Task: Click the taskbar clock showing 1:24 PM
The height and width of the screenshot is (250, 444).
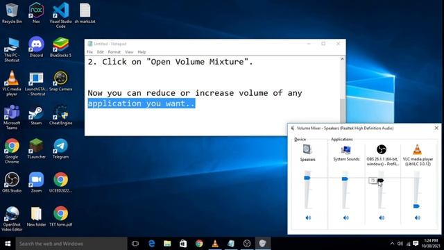Action: pyautogui.click(x=431, y=244)
